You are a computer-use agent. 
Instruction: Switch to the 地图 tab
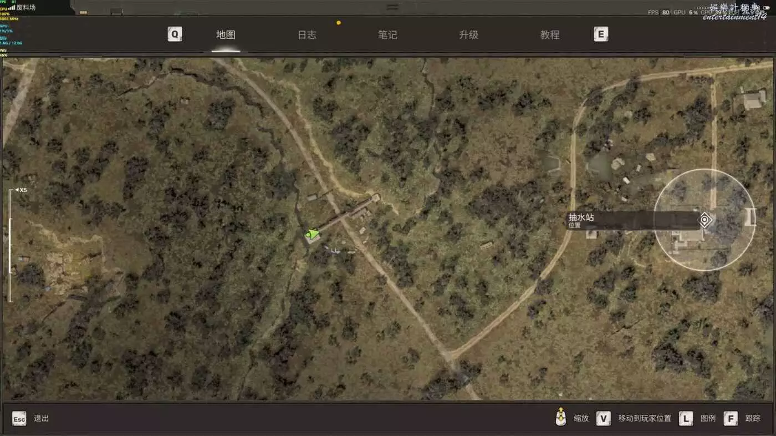[x=226, y=34]
